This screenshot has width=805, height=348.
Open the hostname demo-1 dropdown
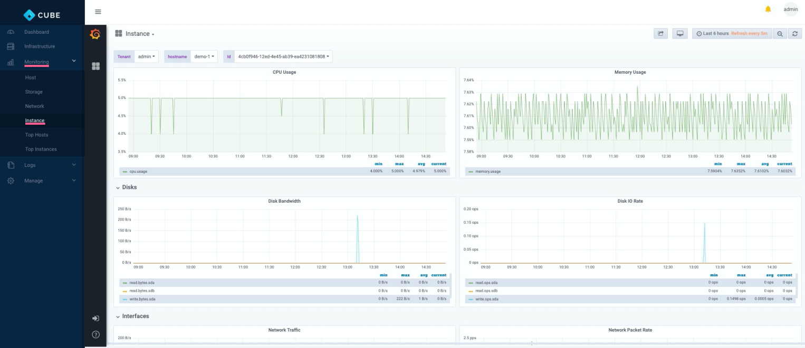(204, 56)
